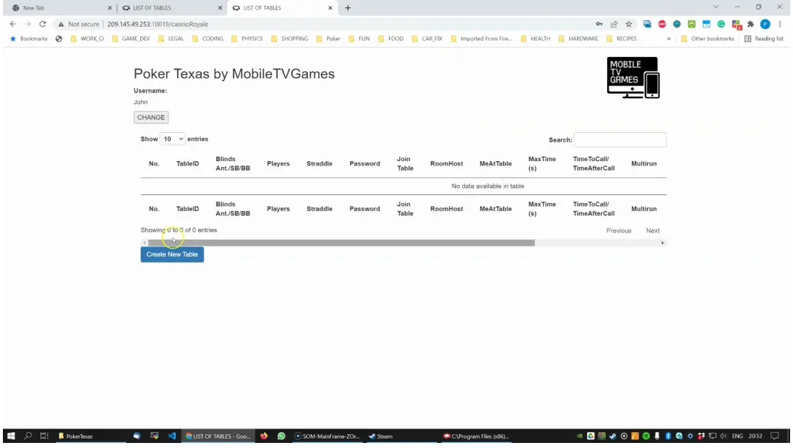Enable the Adblock Plus extension icon
Viewport: 793px width, 448px height.
661,24
